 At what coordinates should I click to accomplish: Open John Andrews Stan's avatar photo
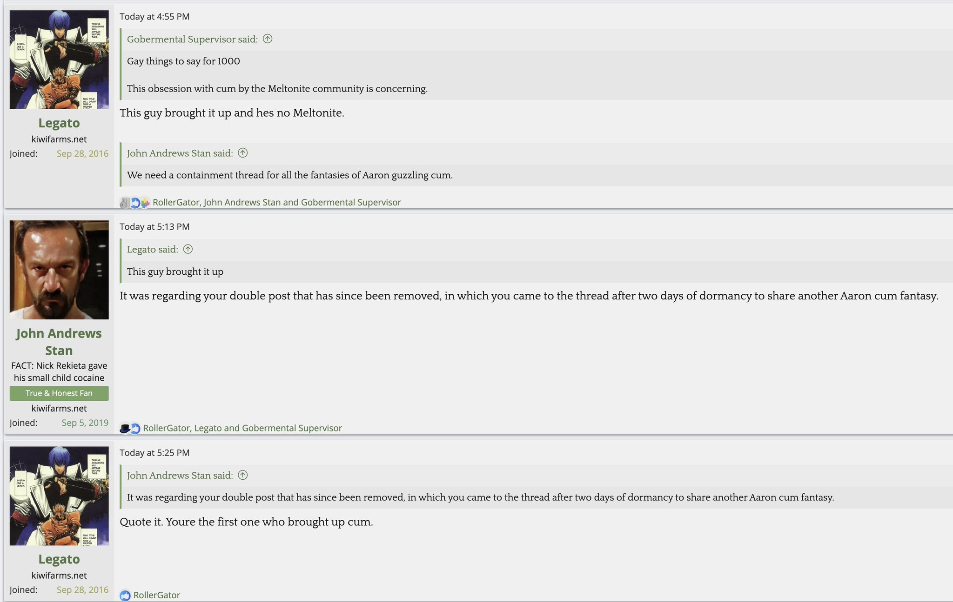59,270
